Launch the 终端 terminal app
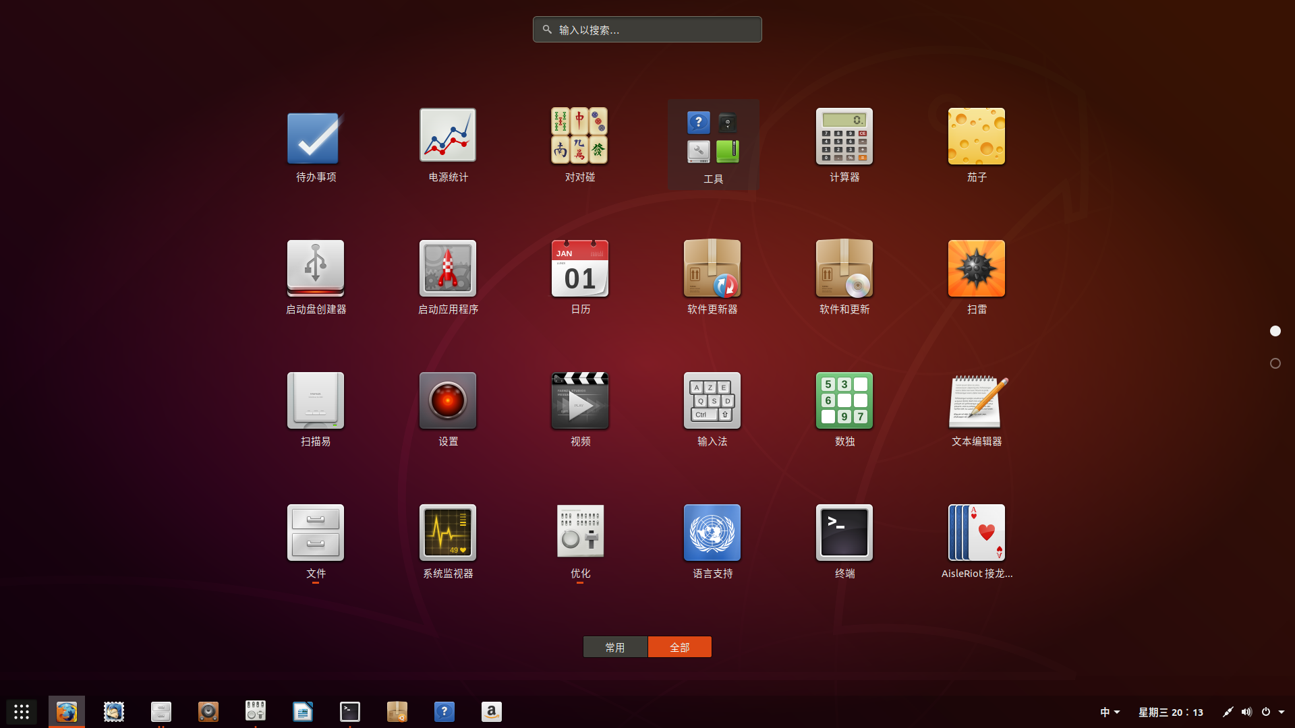Image resolution: width=1295 pixels, height=728 pixels. pyautogui.click(x=844, y=533)
